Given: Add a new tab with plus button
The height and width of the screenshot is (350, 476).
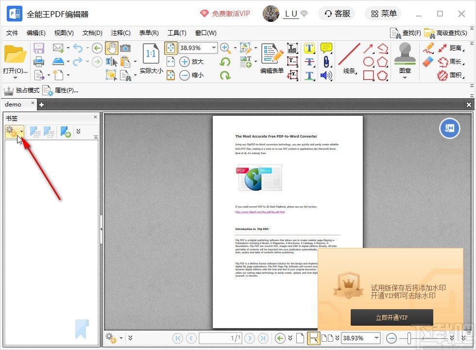Looking at the screenshot, I should pos(42,105).
